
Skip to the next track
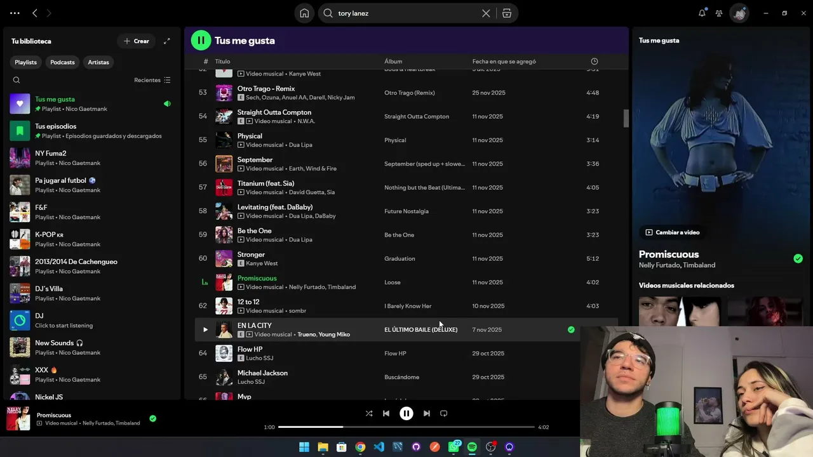[426, 413]
